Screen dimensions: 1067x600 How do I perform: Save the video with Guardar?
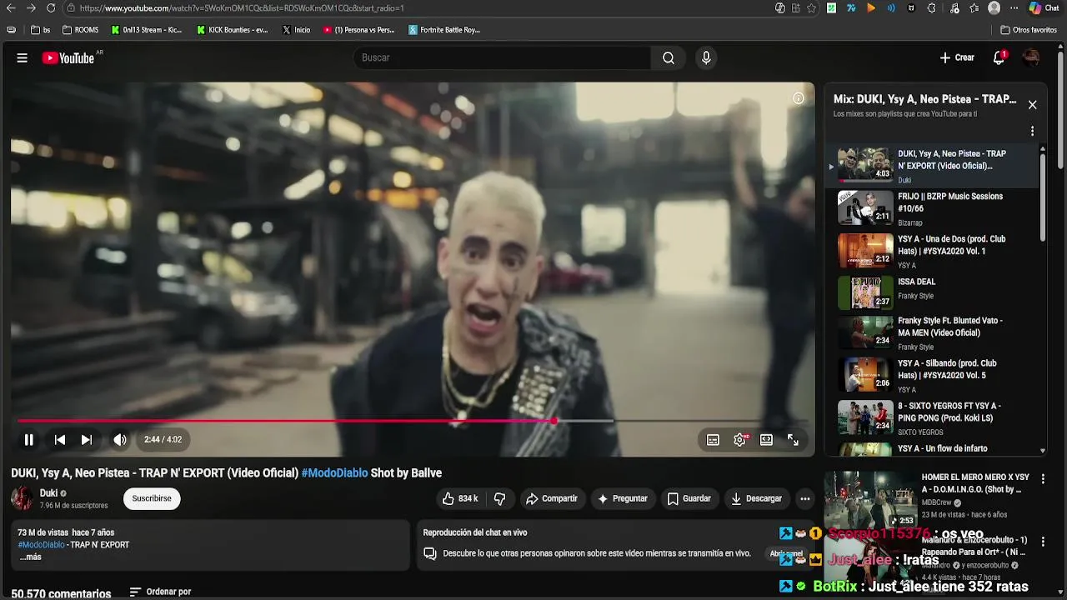point(689,498)
